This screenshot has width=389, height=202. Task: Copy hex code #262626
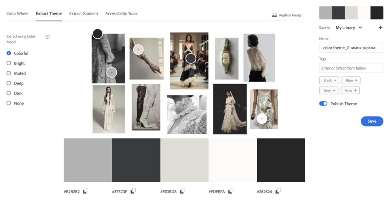pos(278,191)
